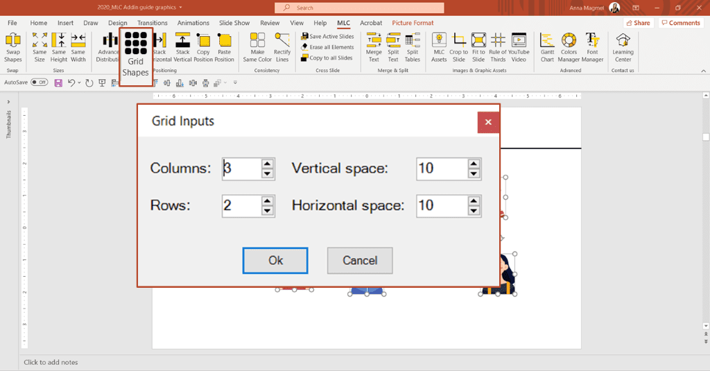Open the Undo dropdown arrow
The height and width of the screenshot is (371, 710).
(x=79, y=83)
